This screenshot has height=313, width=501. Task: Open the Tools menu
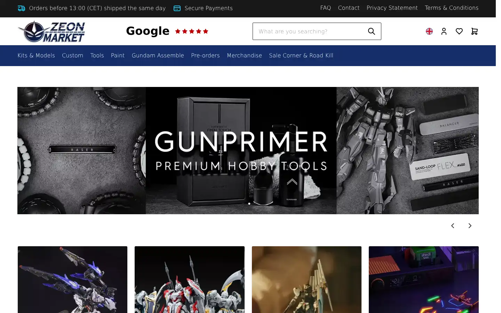[x=97, y=56]
